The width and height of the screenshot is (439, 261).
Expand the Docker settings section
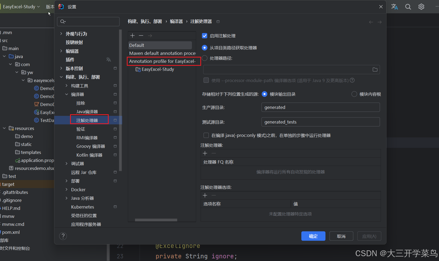pyautogui.click(x=66, y=189)
